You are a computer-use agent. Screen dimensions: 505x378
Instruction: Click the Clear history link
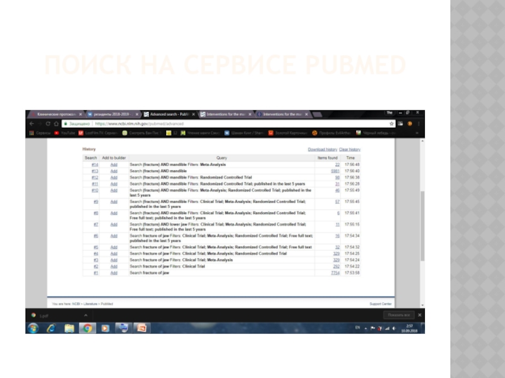[350, 149]
